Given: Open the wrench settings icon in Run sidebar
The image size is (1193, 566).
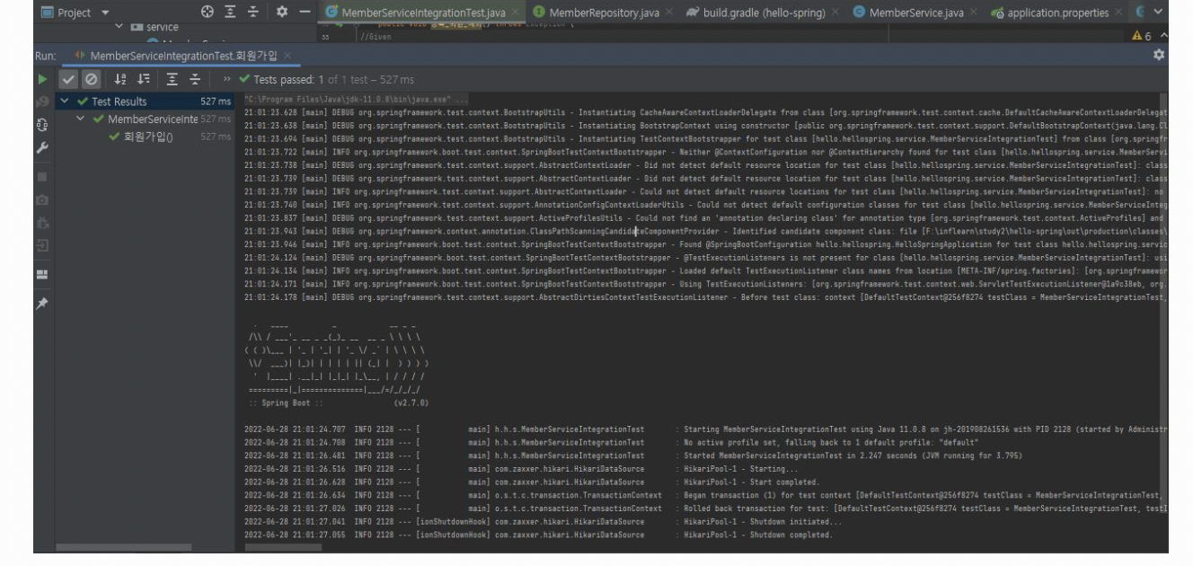Looking at the screenshot, I should tap(44, 148).
